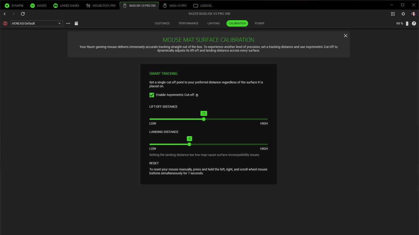The image size is (419, 235).
Task: Click the Reset heading text
Action: point(154,163)
